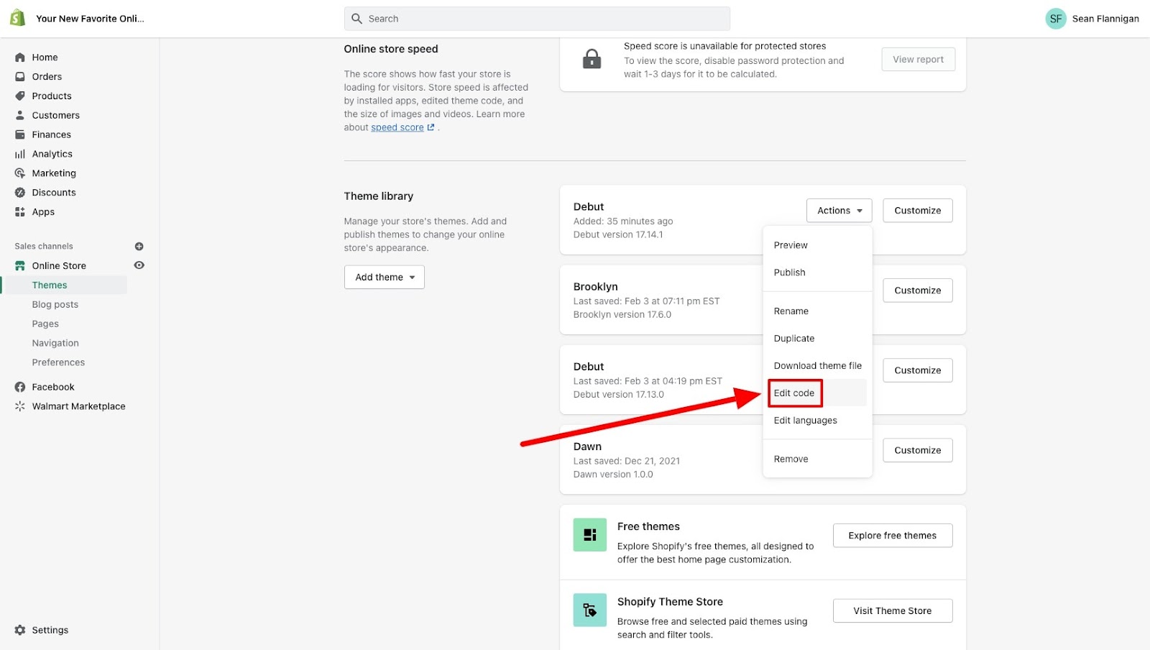The image size is (1150, 650).
Task: Customize the Brooklyn theme
Action: click(918, 290)
